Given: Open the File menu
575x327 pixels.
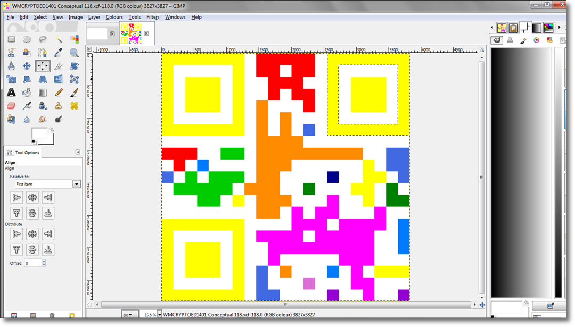Looking at the screenshot, I should [x=10, y=17].
